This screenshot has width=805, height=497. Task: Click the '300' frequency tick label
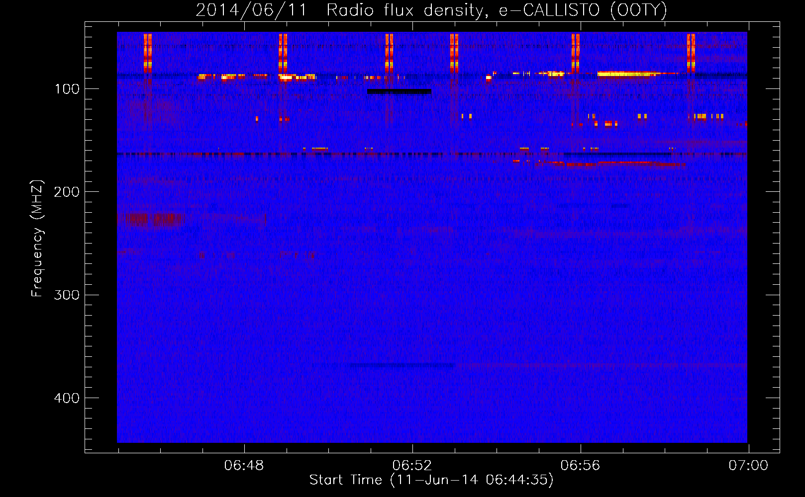pyautogui.click(x=67, y=295)
